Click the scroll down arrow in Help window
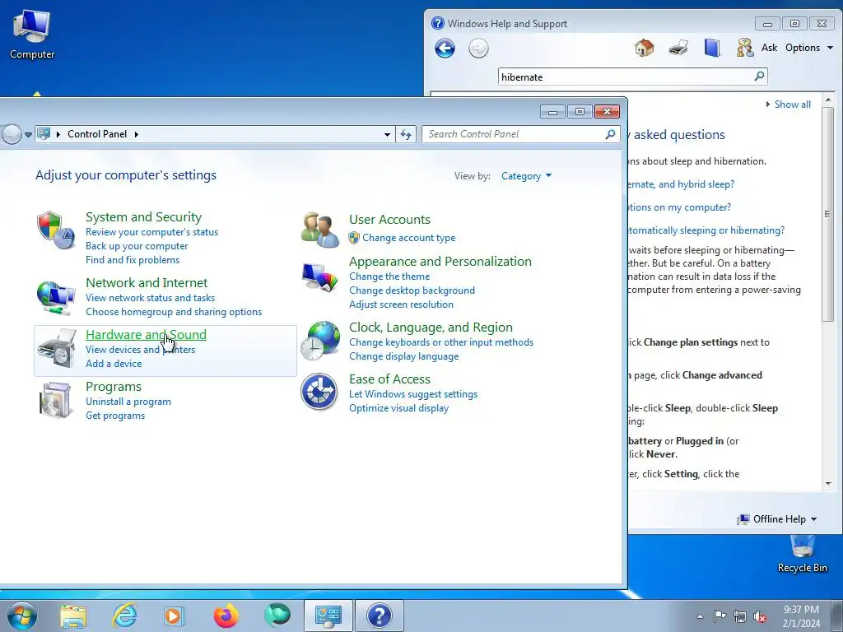This screenshot has height=632, width=843. pos(828,484)
